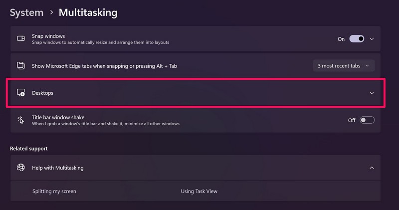Turn off the Snap windows toggle
399x210 pixels.
tap(357, 39)
